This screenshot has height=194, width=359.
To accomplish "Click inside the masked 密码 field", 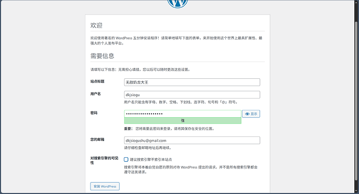I will coord(183,114).
